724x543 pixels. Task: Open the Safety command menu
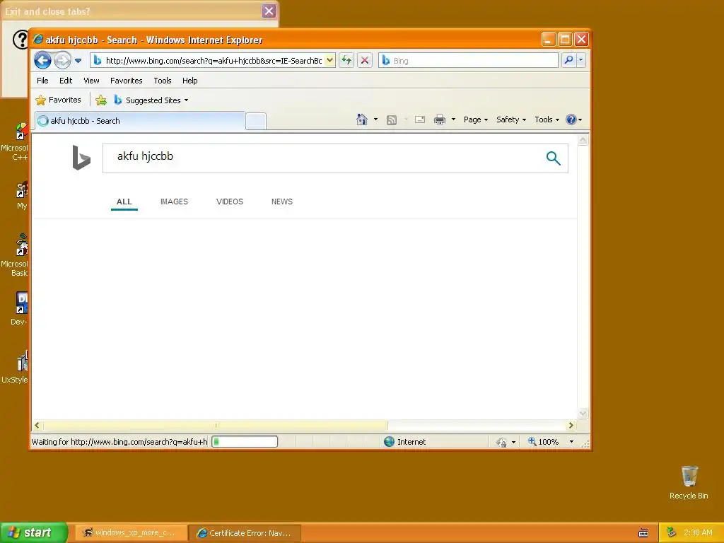click(510, 119)
